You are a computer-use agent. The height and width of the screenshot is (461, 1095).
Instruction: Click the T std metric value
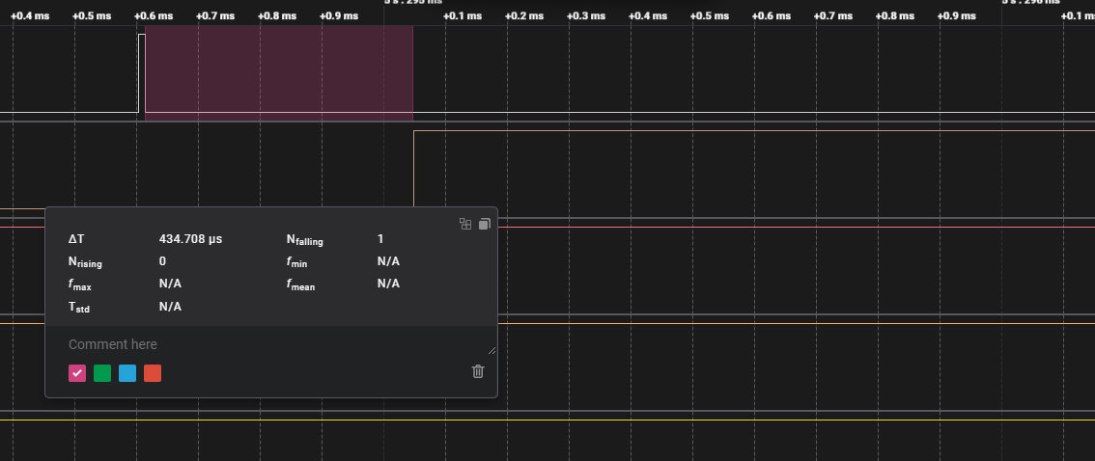pyautogui.click(x=170, y=306)
